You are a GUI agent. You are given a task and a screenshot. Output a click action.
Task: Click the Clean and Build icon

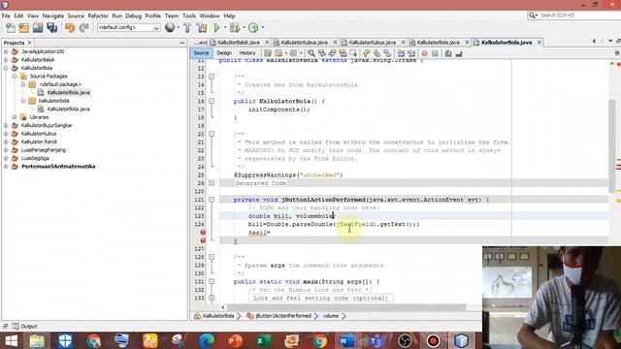(x=202, y=28)
